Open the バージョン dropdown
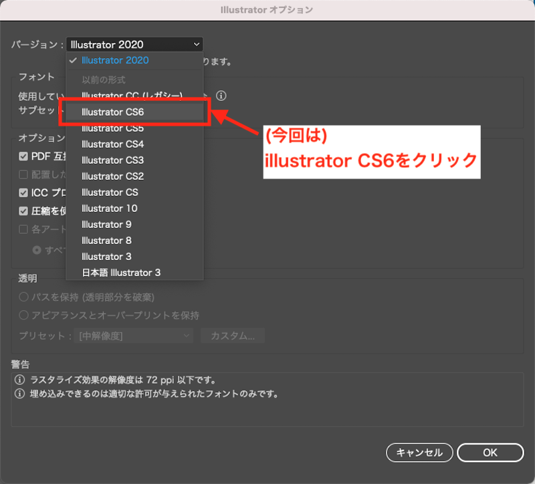The height and width of the screenshot is (484, 535). (x=134, y=44)
